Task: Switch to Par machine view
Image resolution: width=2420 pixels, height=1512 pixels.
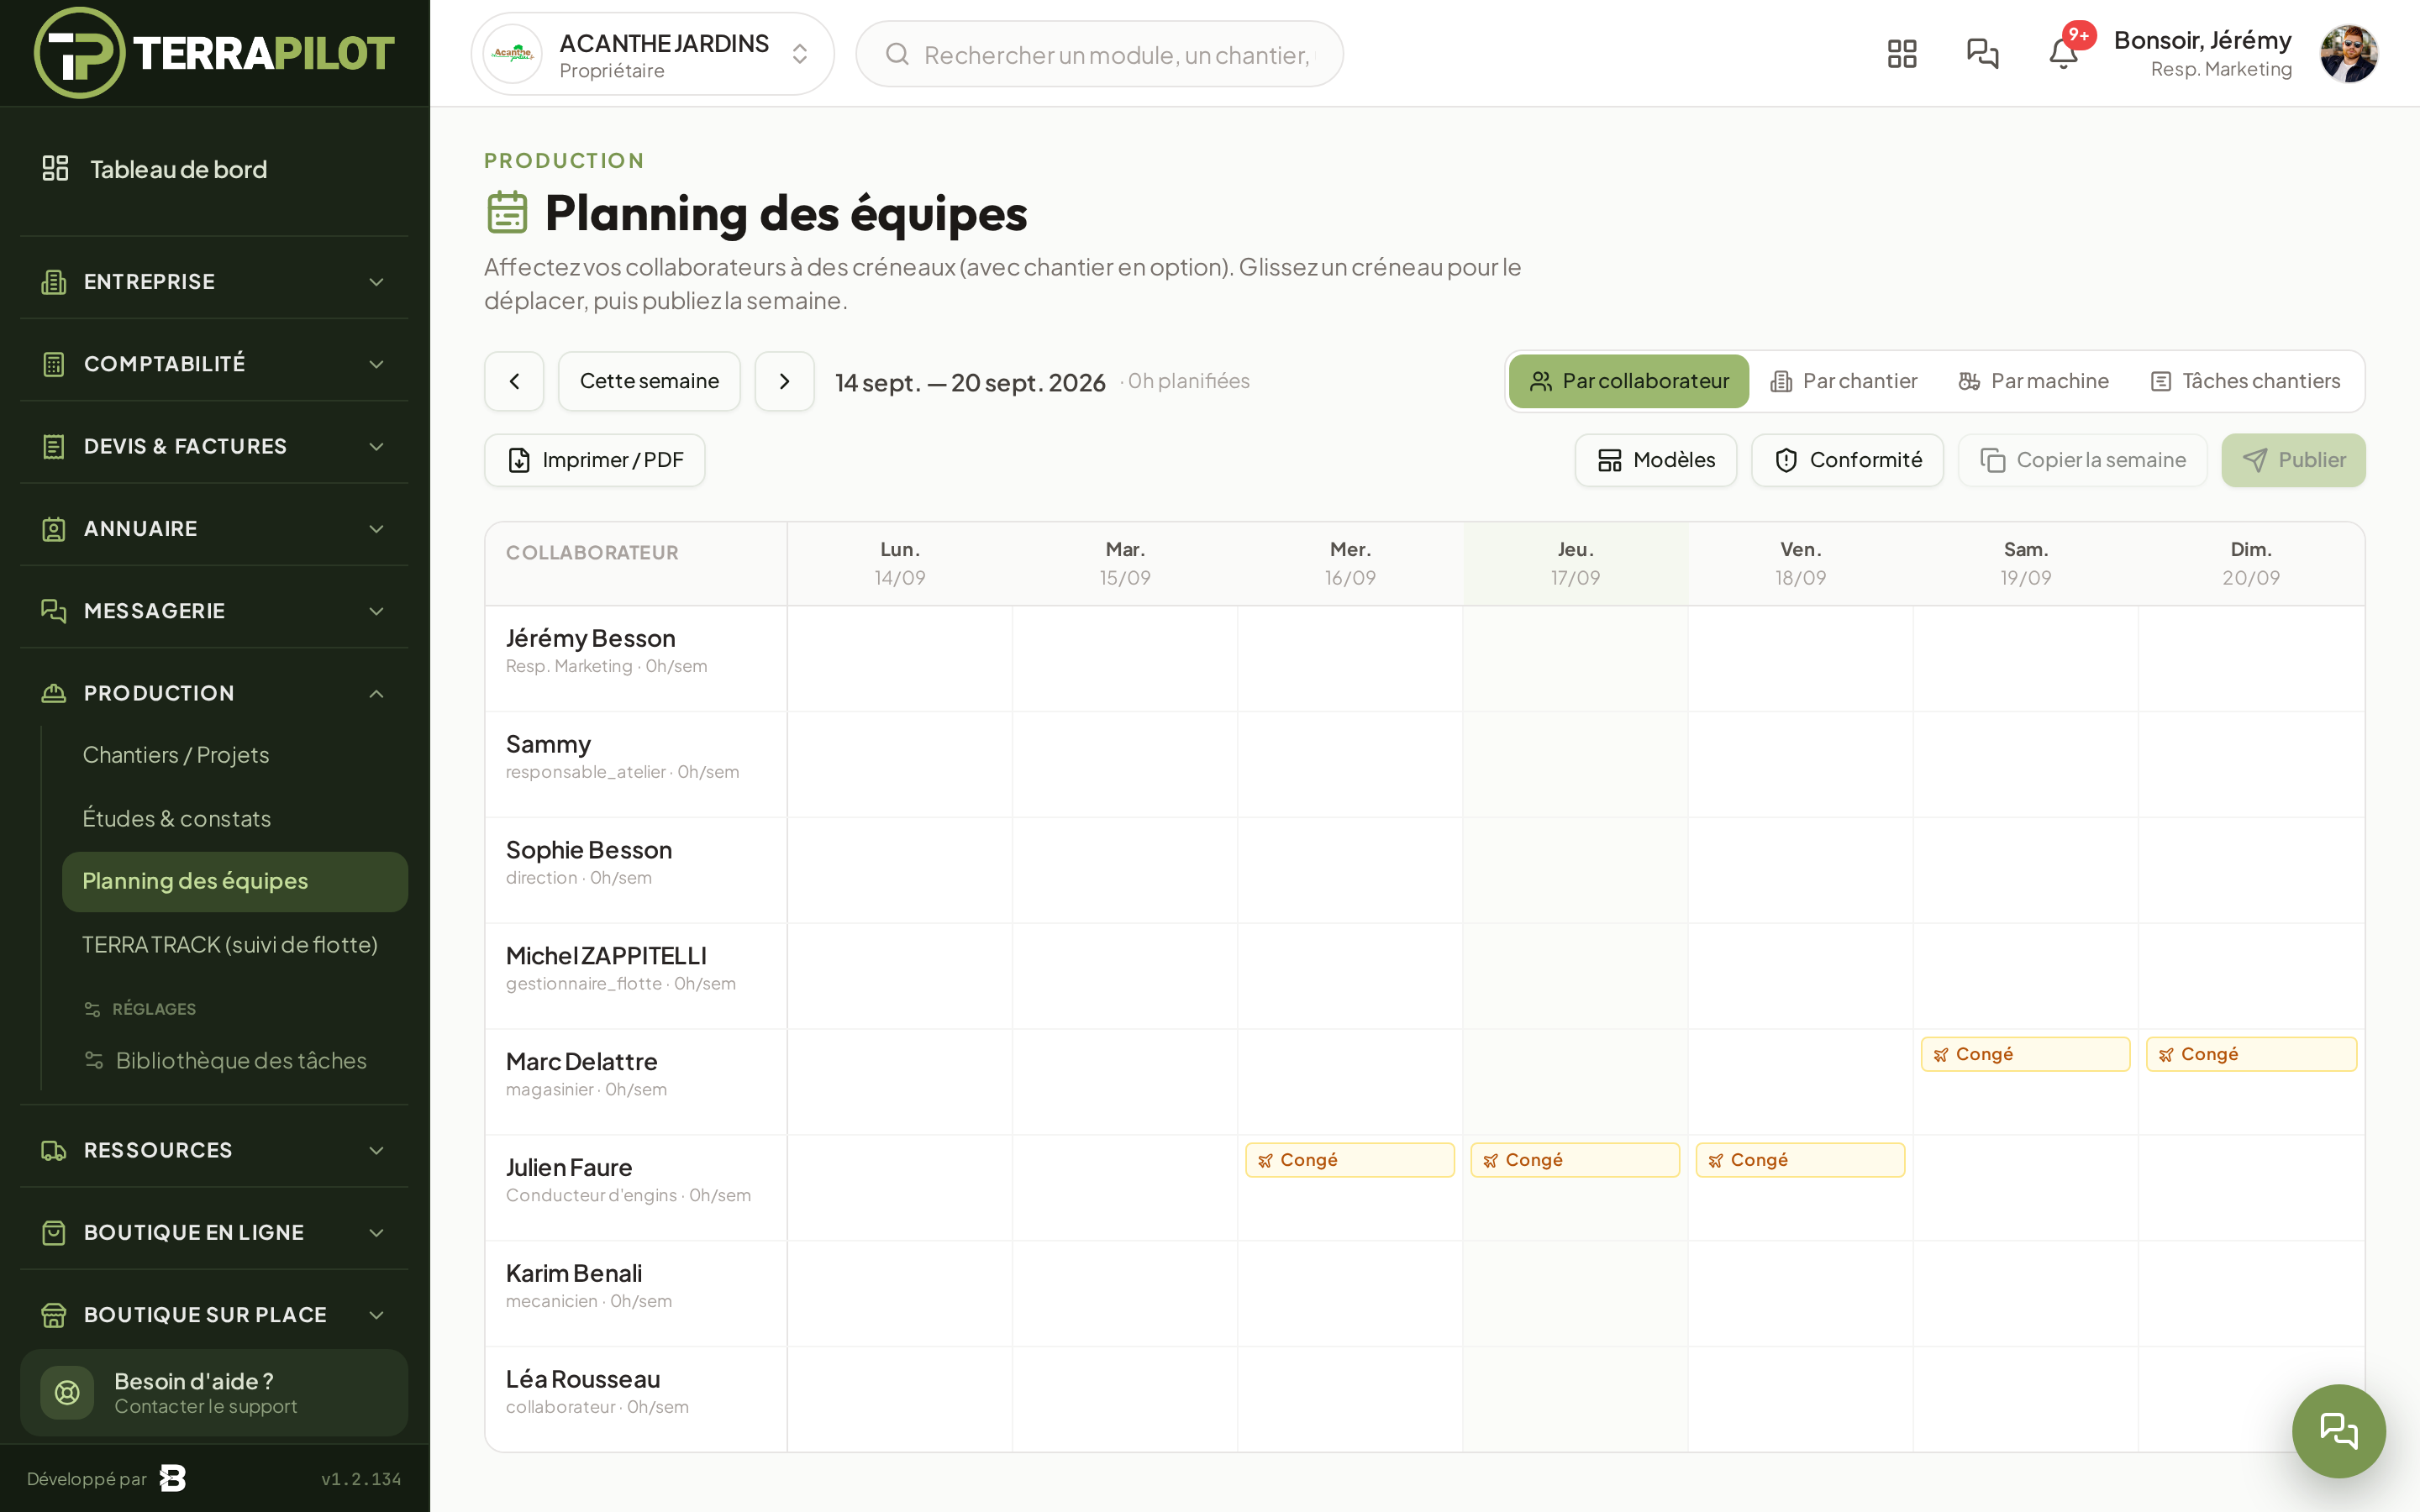Action: tap(2033, 381)
